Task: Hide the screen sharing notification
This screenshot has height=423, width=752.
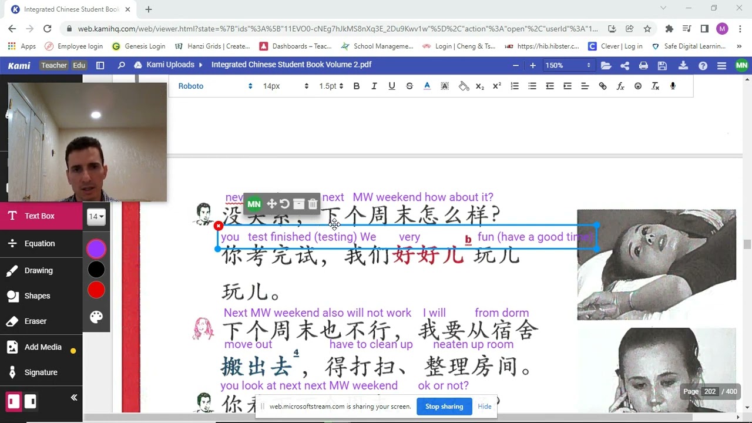Action: point(485,407)
